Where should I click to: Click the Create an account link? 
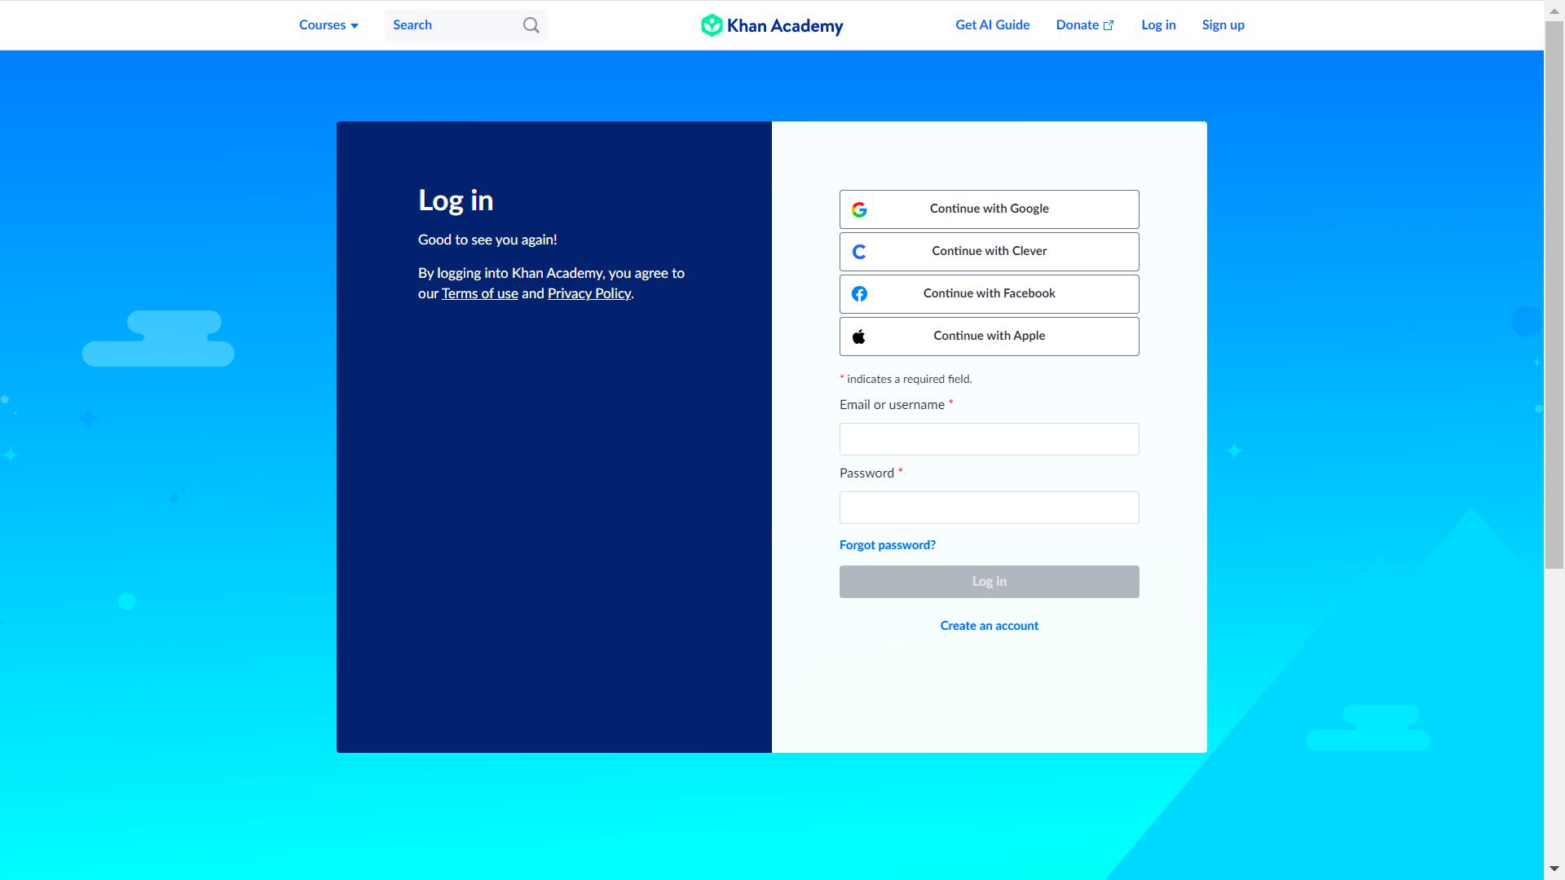[989, 625]
